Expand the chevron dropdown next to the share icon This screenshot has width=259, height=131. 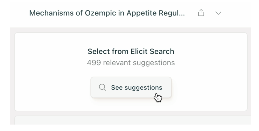click(218, 13)
